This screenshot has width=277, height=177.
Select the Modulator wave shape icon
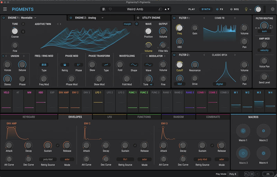[149, 65]
